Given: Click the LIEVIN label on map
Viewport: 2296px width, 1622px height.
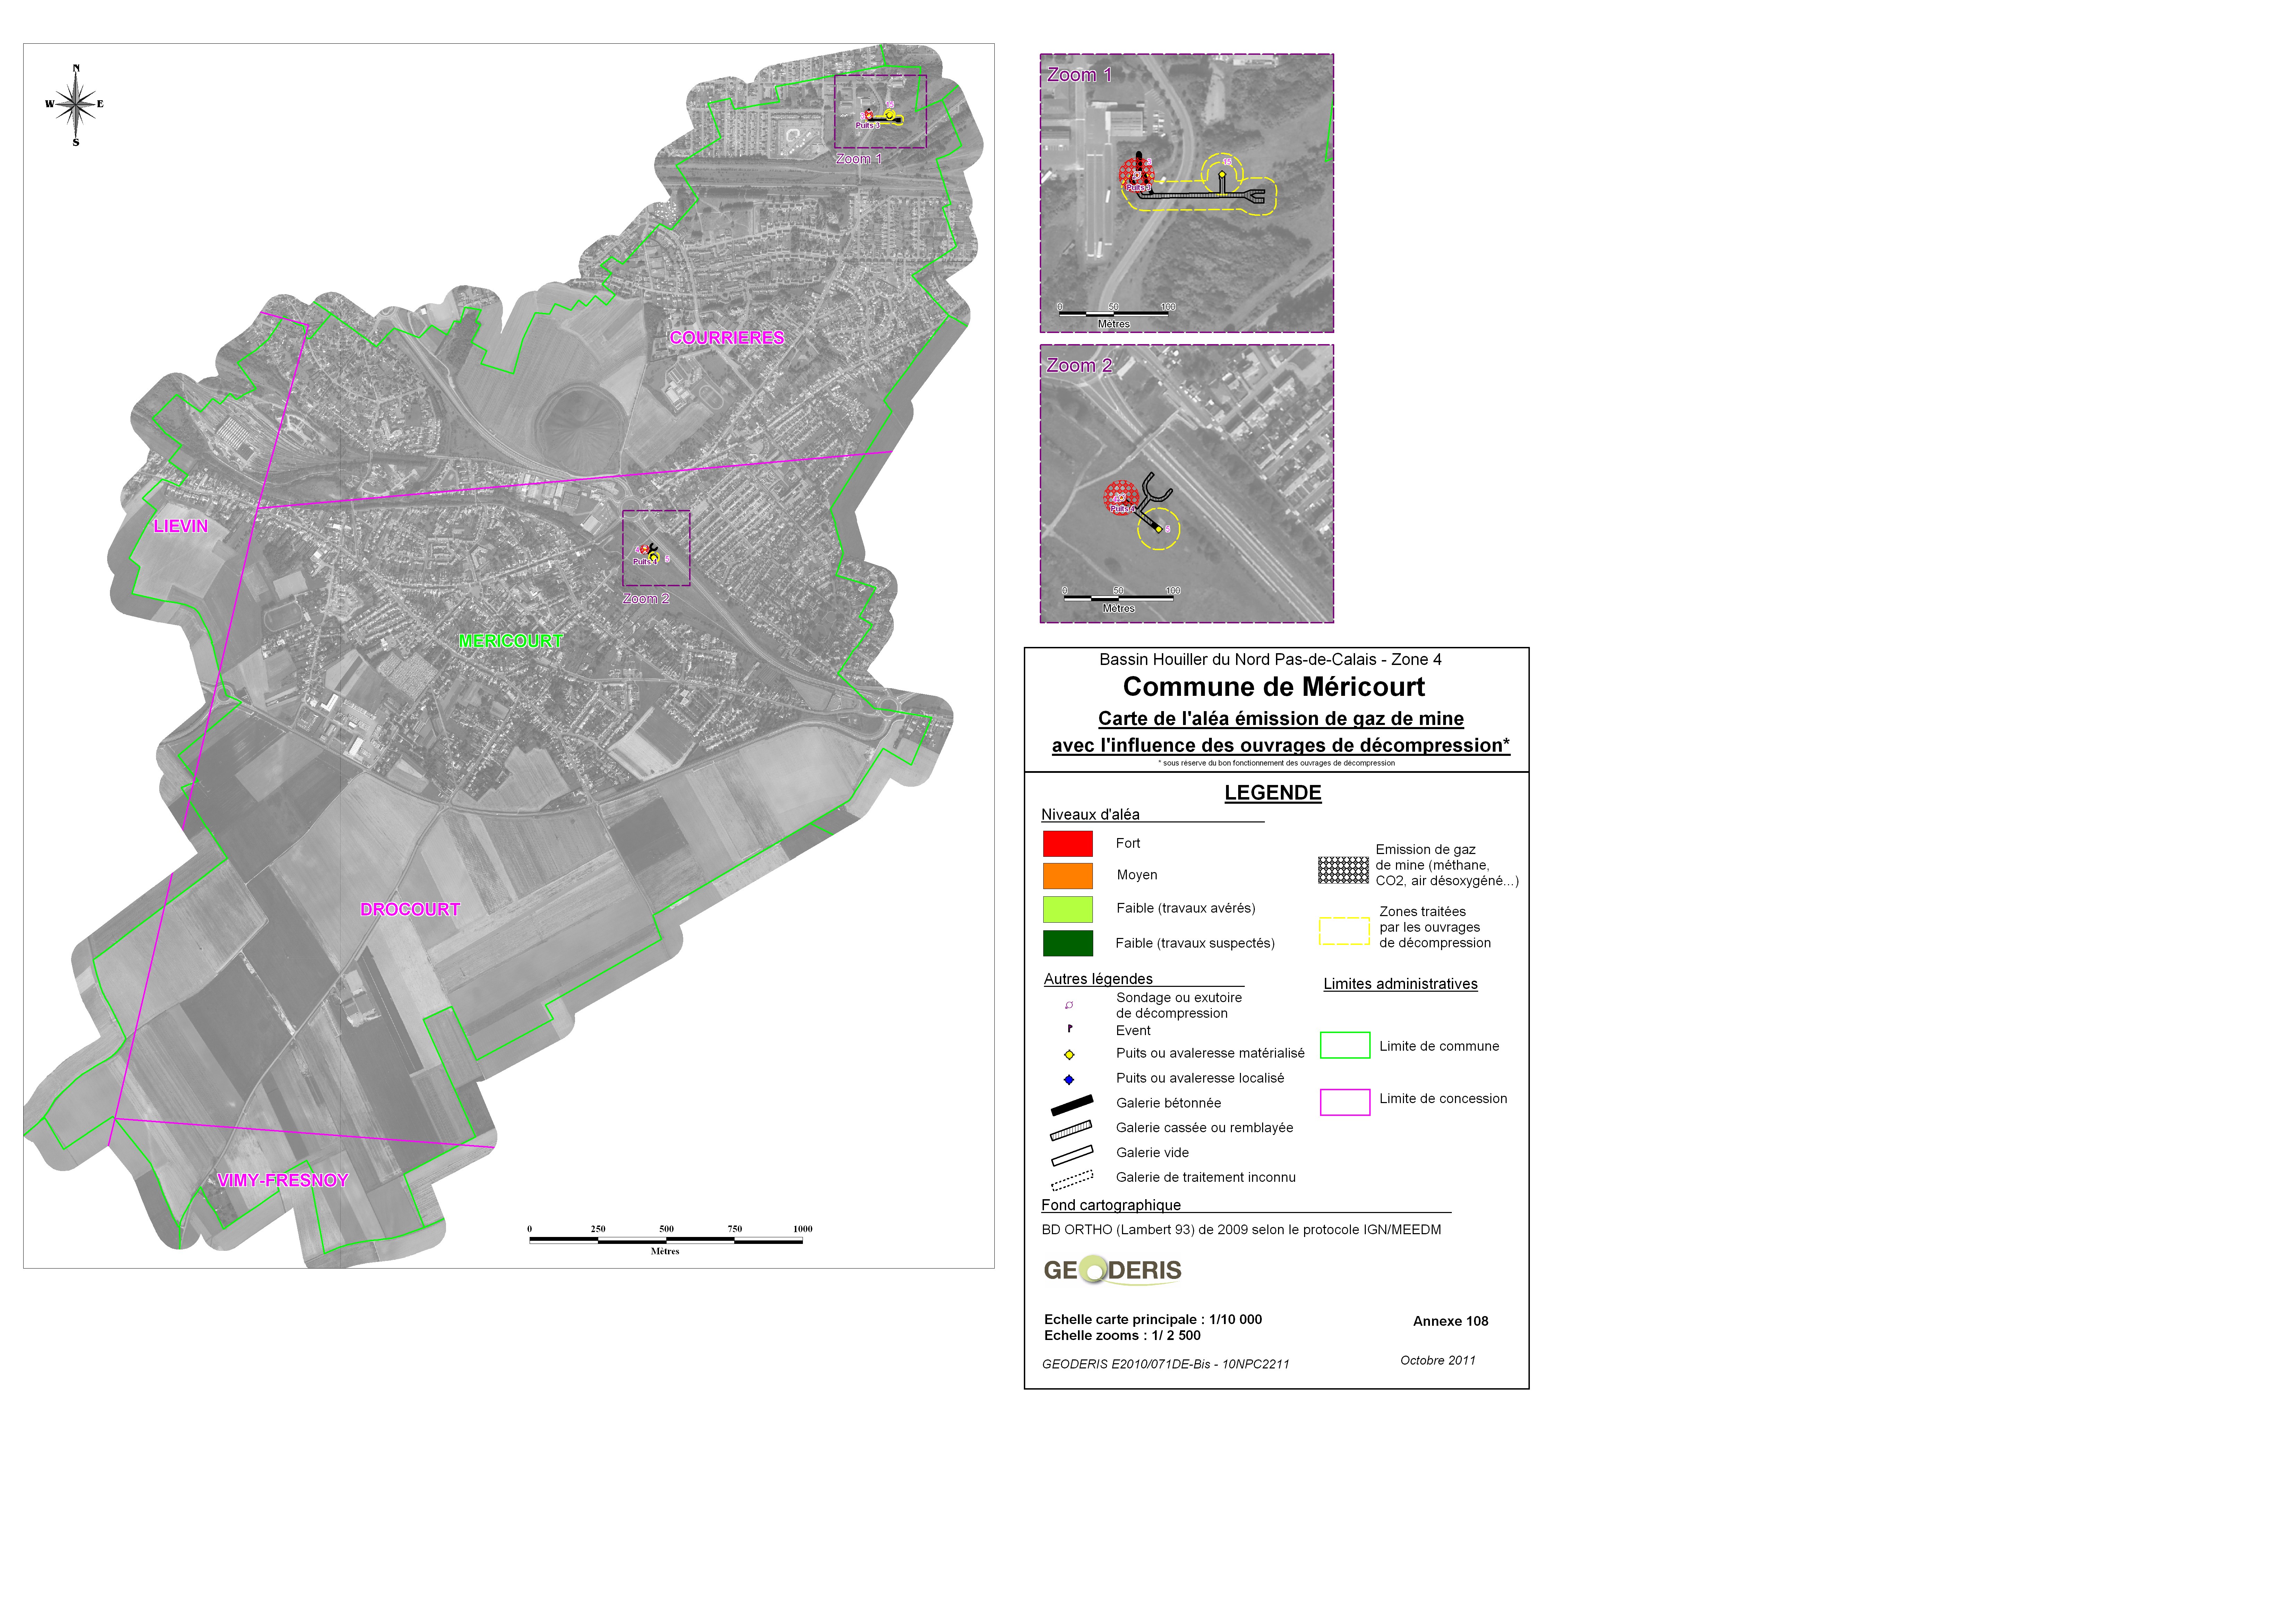Looking at the screenshot, I should coord(181,526).
